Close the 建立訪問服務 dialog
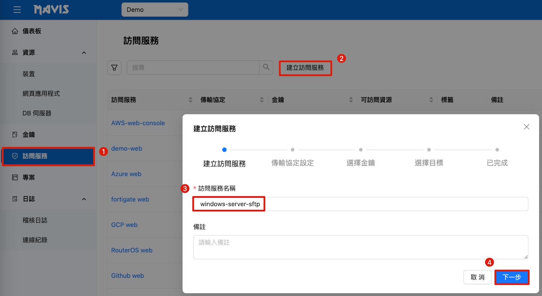The width and height of the screenshot is (542, 296). click(526, 127)
